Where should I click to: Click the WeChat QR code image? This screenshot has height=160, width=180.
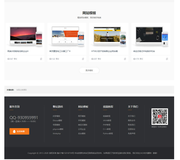pos(160,117)
